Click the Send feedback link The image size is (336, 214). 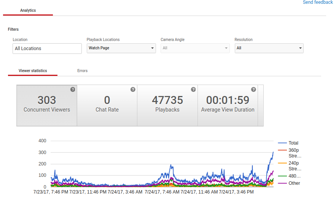[x=318, y=3]
